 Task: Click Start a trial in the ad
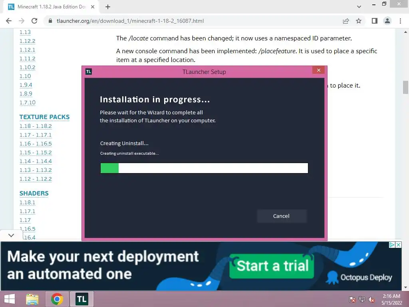pos(272,266)
